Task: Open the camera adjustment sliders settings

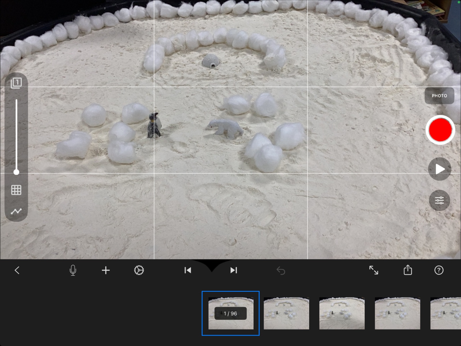Action: [x=439, y=200]
